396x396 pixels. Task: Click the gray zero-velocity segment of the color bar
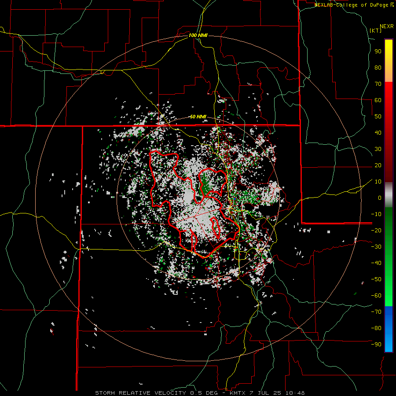click(x=389, y=195)
